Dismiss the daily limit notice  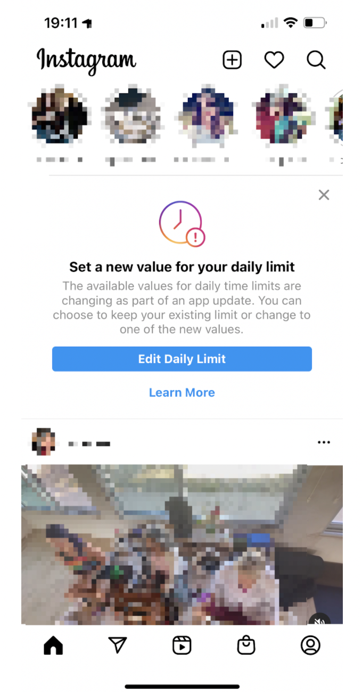click(x=324, y=195)
